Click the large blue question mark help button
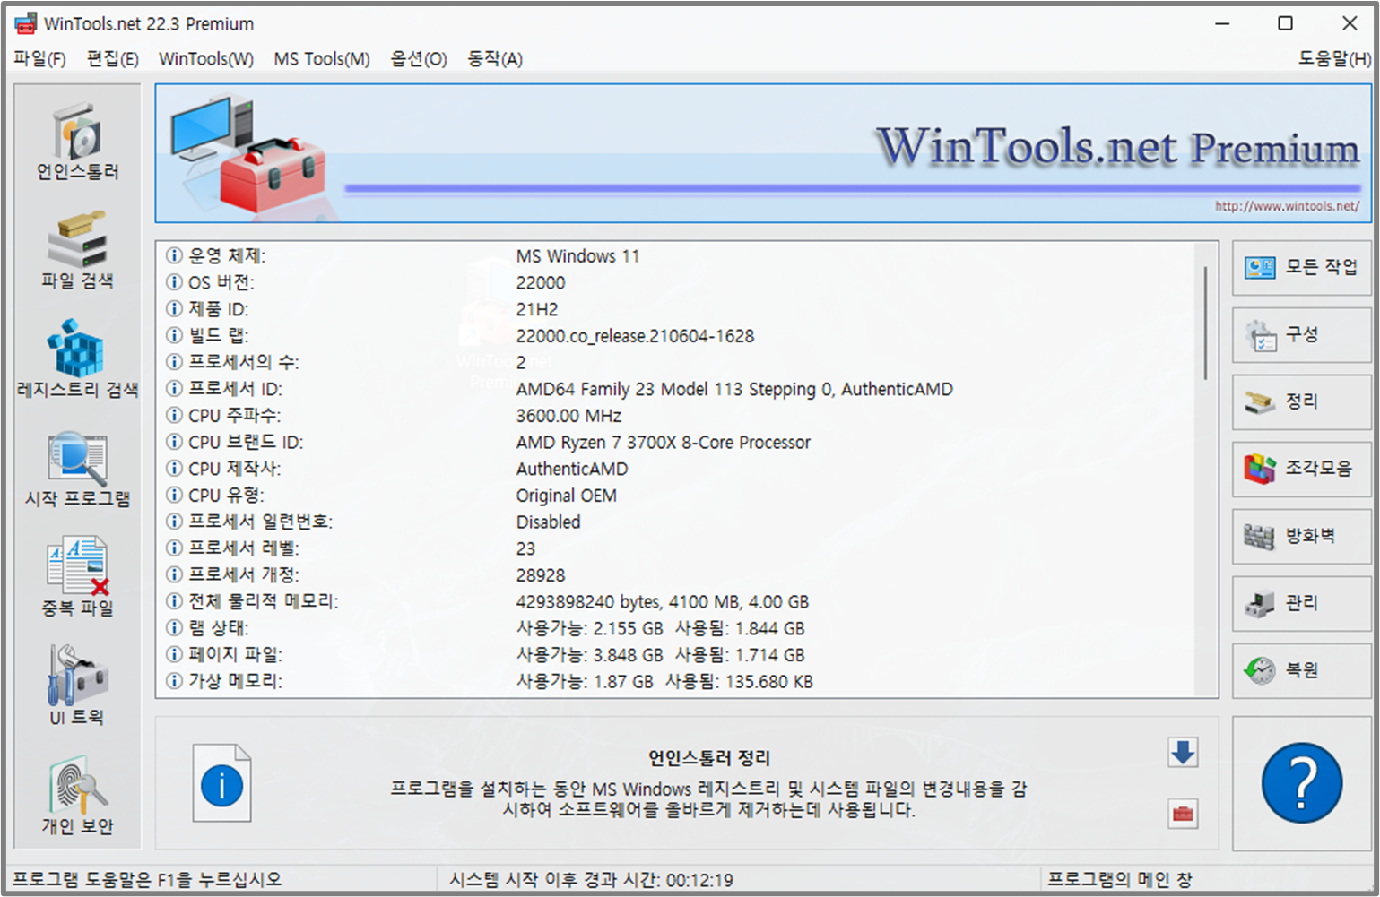 (x=1301, y=783)
